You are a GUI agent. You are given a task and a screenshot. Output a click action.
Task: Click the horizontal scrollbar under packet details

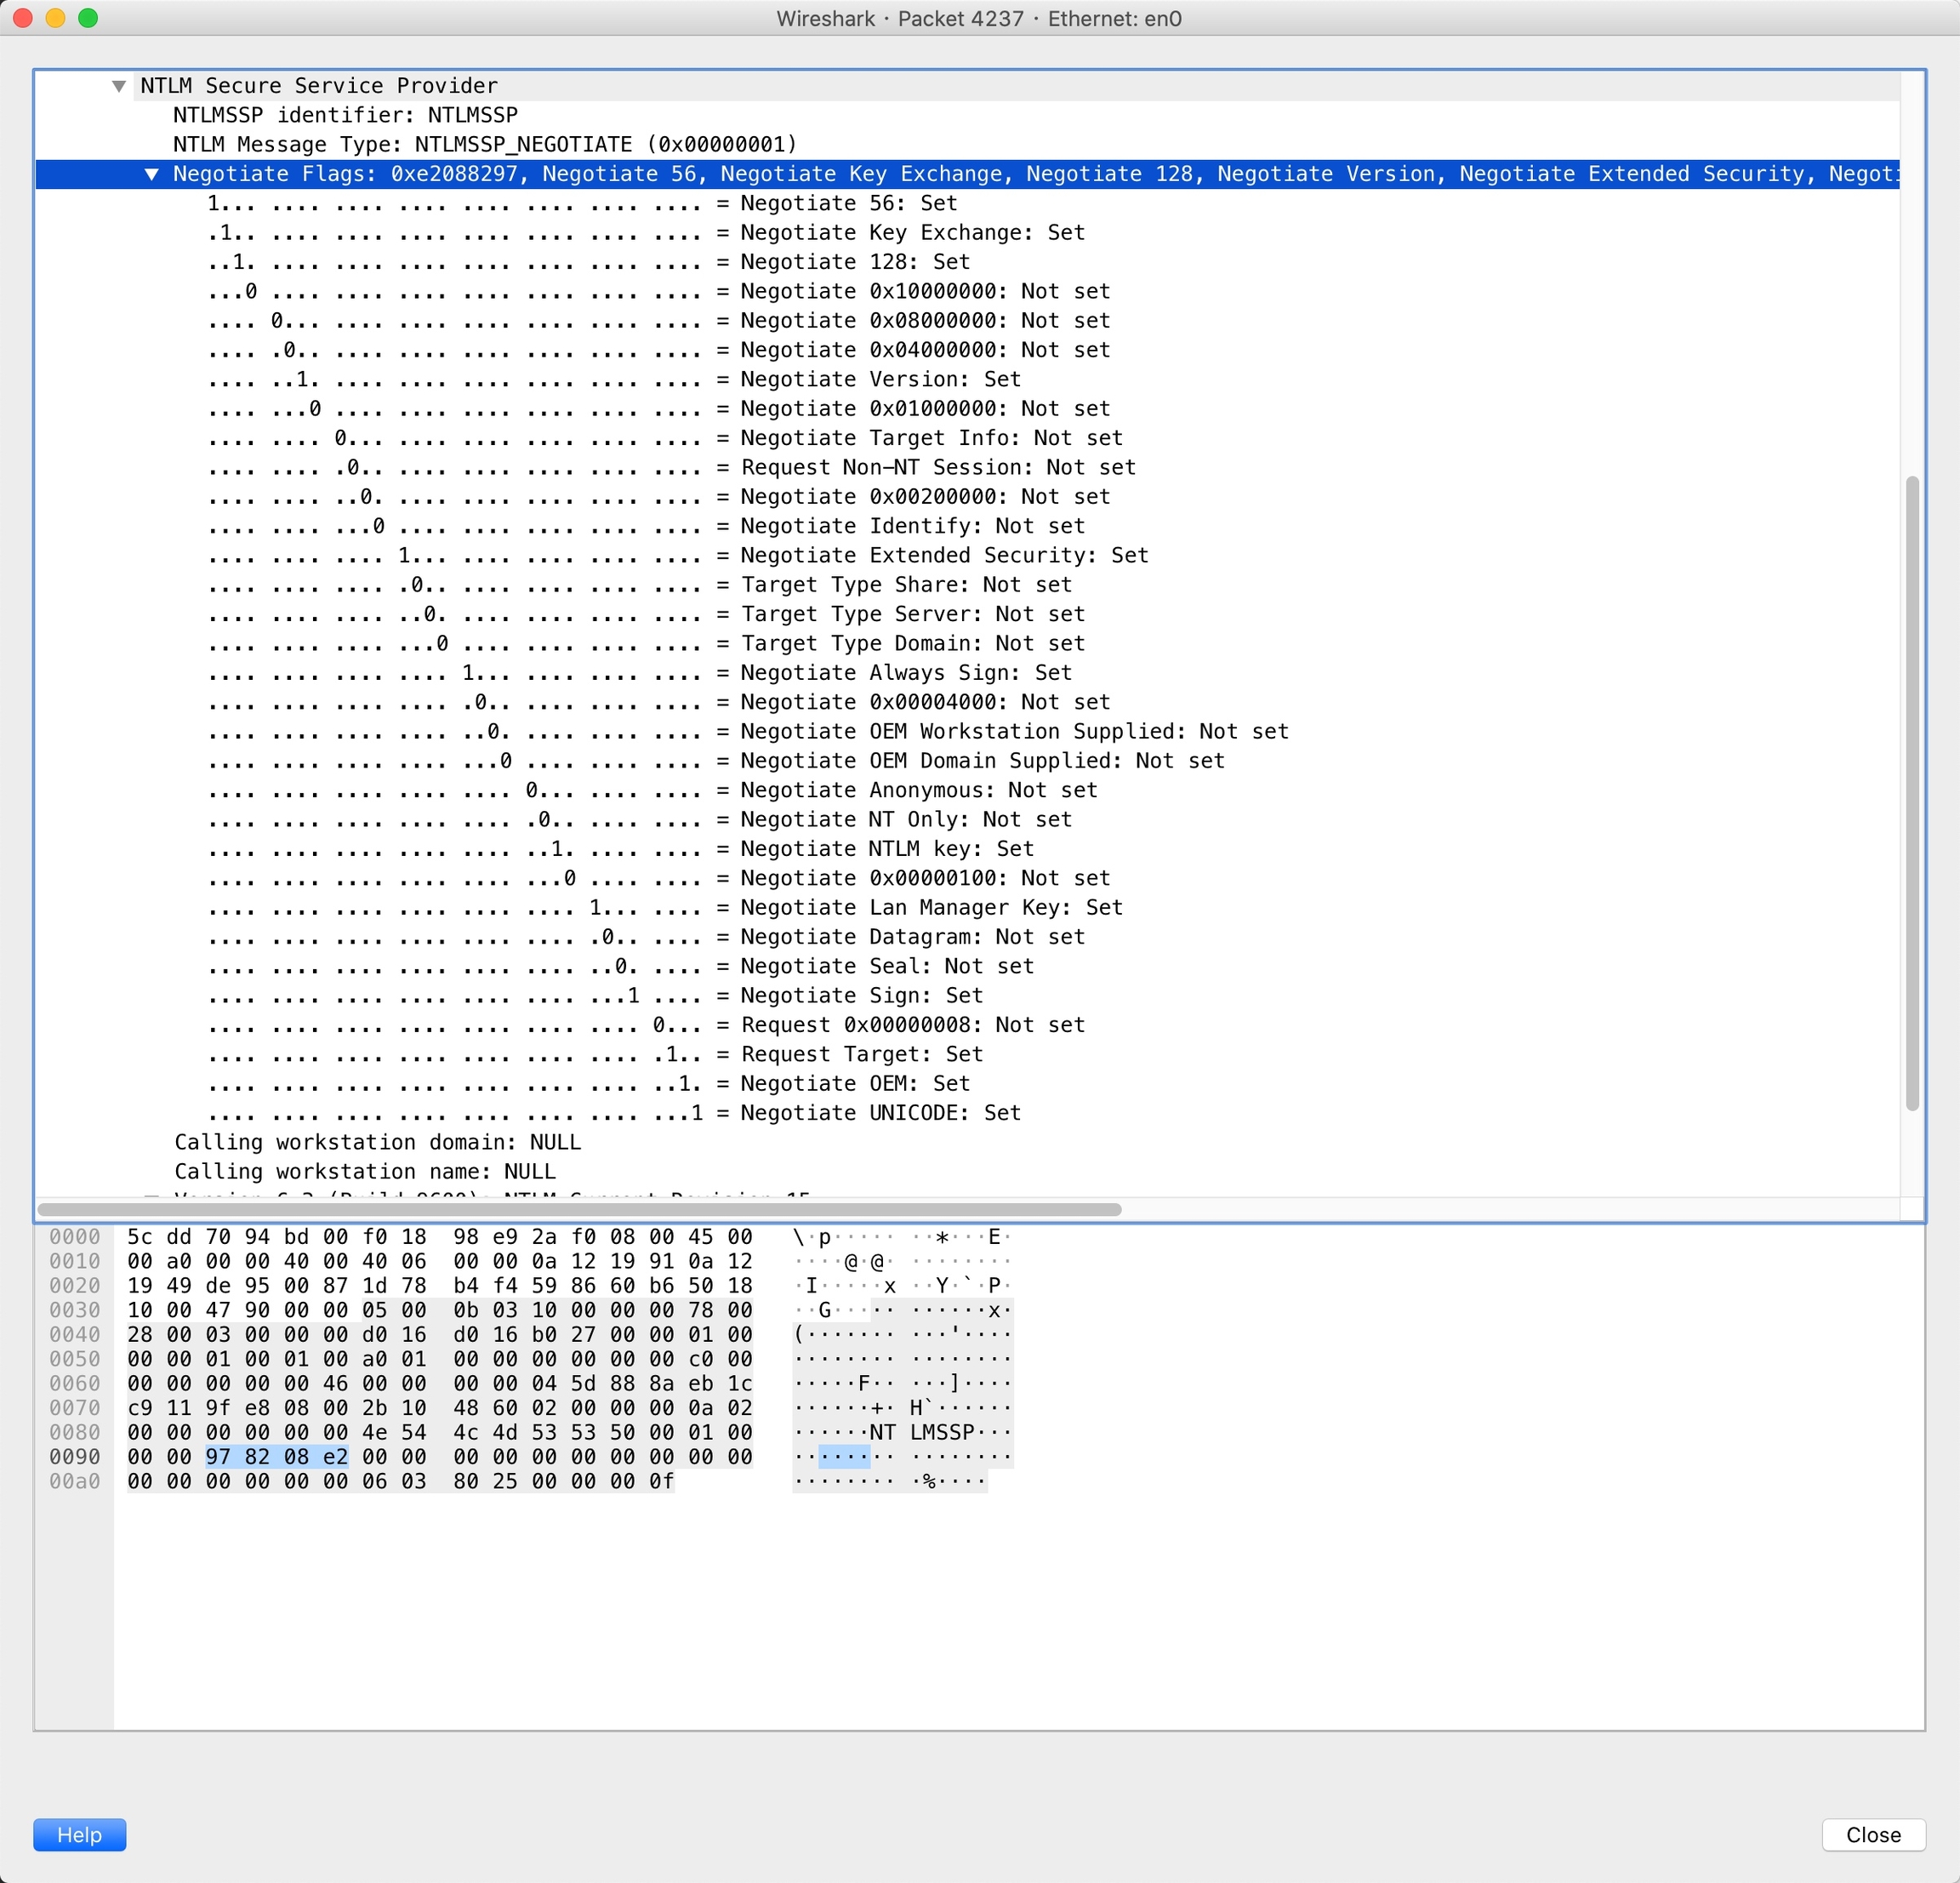580,1209
